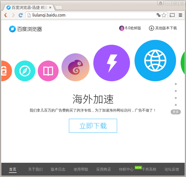Open the 8.0抢鲜版 link
The width and height of the screenshot is (186, 177).
click(x=133, y=28)
